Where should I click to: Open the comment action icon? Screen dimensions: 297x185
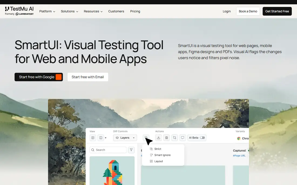[183, 138]
